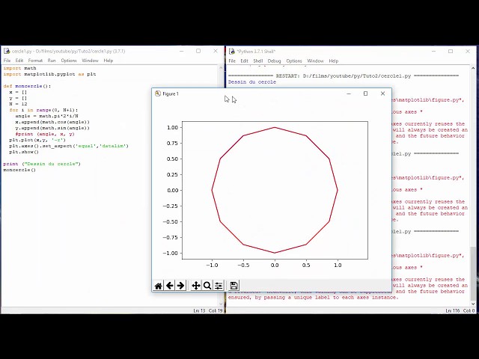The height and width of the screenshot is (359, 479).
Task: Click 'Ln: 116' in Shell status bar
Action: point(452,310)
